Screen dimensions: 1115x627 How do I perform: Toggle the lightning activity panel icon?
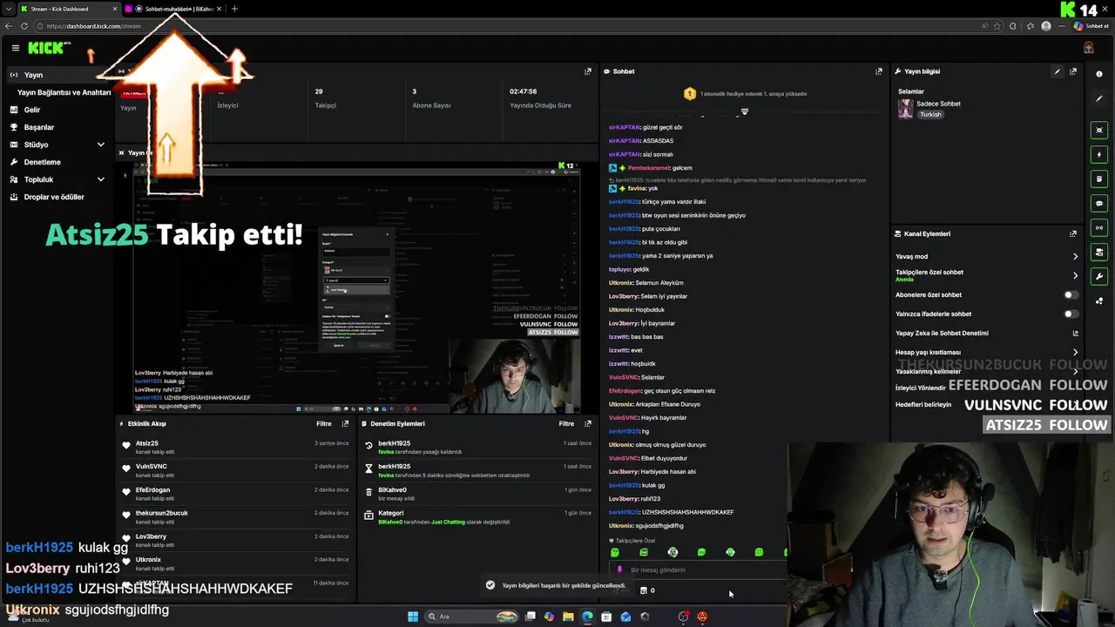[1099, 154]
